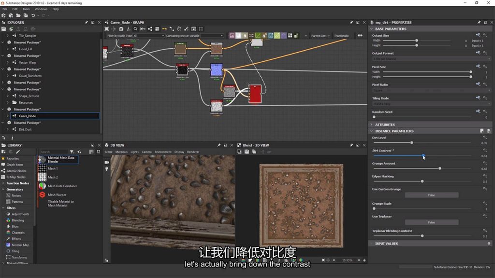Click the Library search field
The image size is (495, 278).
click(54, 152)
